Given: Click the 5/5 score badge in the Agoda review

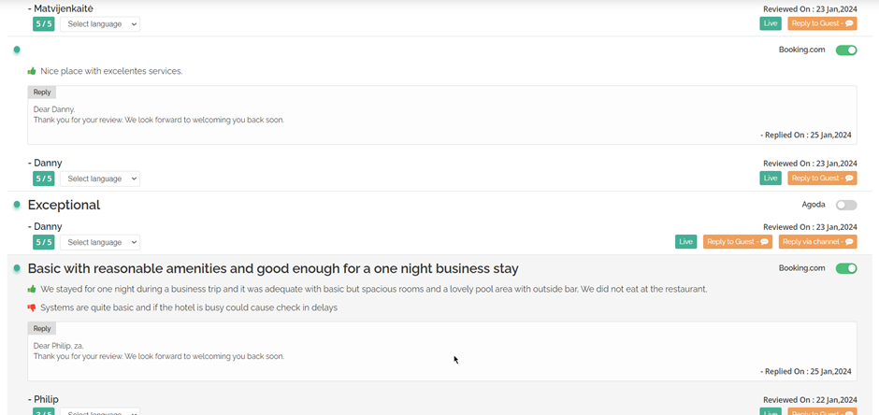Looking at the screenshot, I should [43, 242].
